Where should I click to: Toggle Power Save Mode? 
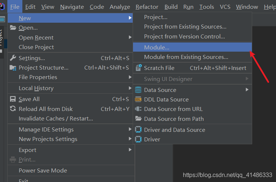pyautogui.click(x=43, y=170)
